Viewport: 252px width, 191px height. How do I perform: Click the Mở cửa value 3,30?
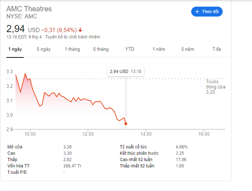(x=67, y=147)
